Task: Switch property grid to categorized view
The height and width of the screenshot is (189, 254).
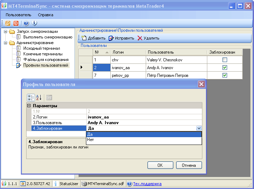Action: click(x=31, y=97)
